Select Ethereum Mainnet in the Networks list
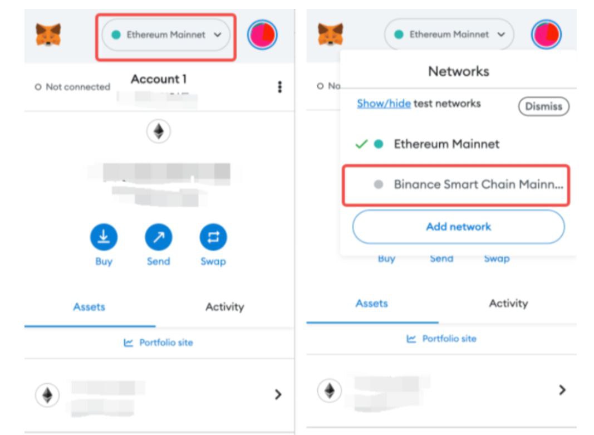The height and width of the screenshot is (435, 594). pyautogui.click(x=446, y=144)
